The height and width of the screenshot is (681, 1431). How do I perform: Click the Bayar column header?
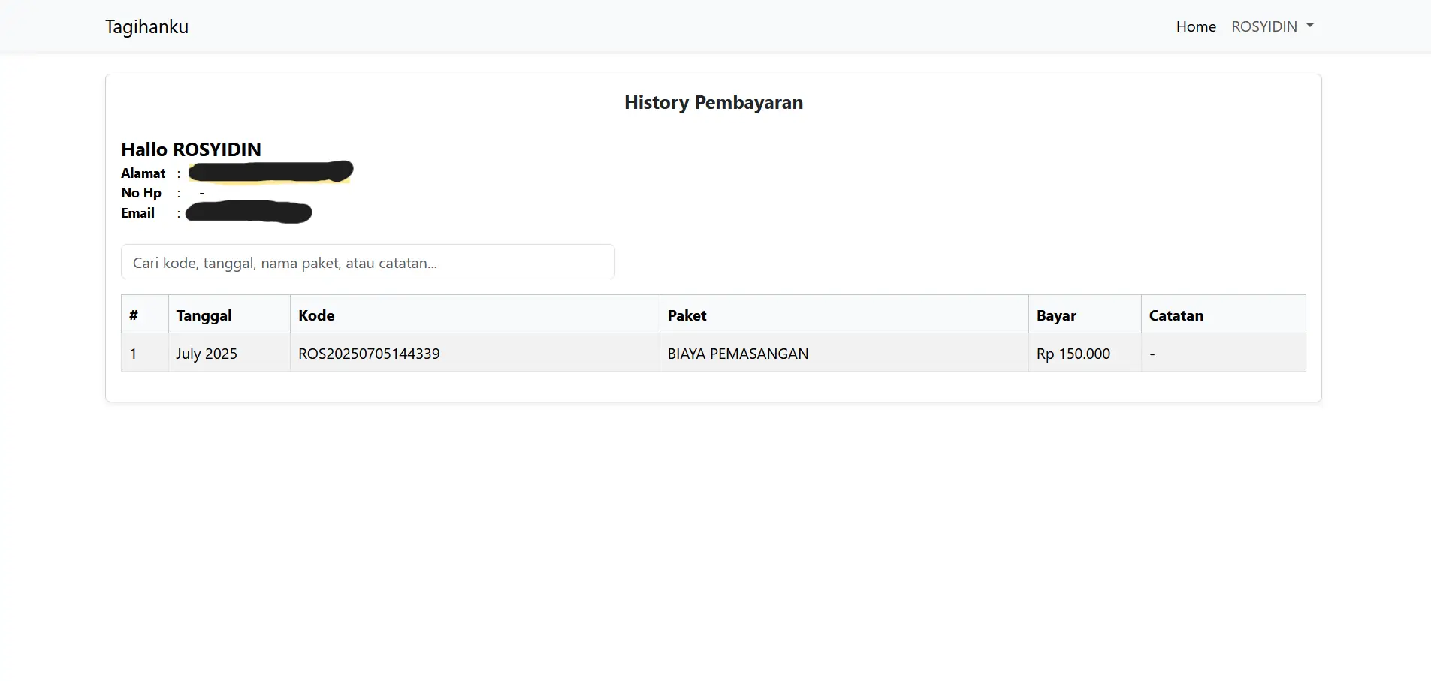tap(1085, 315)
